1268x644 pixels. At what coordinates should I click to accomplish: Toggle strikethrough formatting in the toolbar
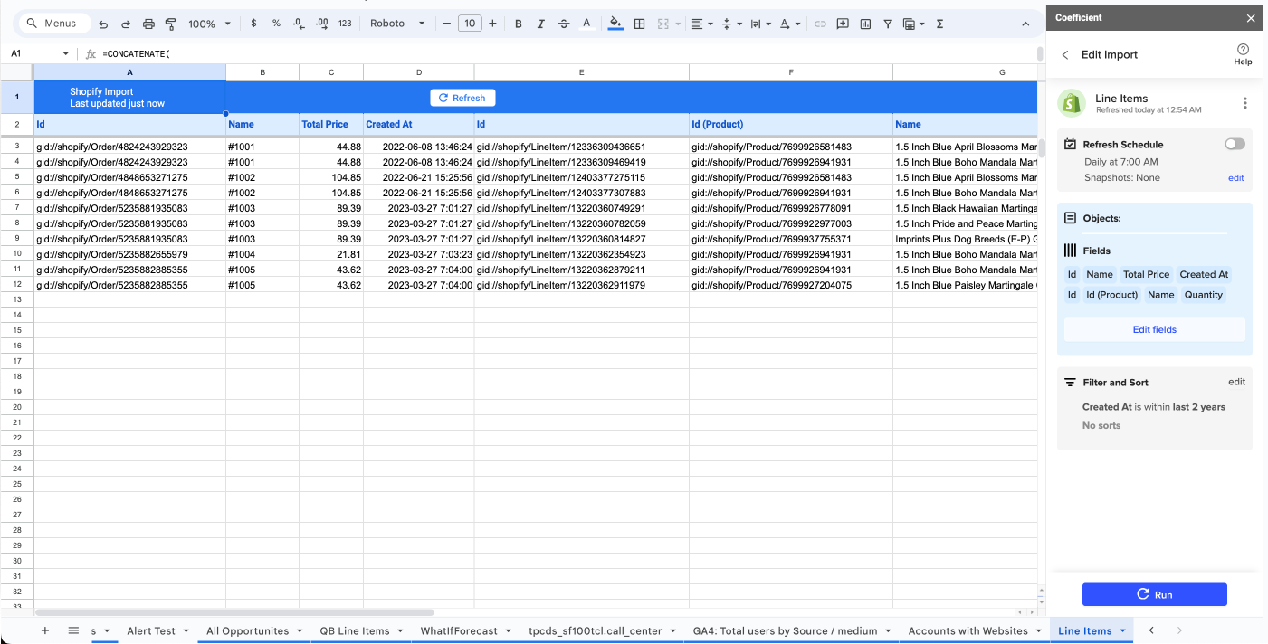(x=563, y=23)
